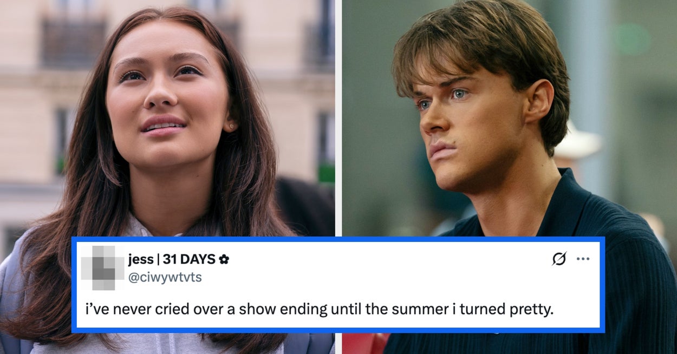Click the blurred green light in right photo
Screen dimensions: 677x354
tap(633, 38)
